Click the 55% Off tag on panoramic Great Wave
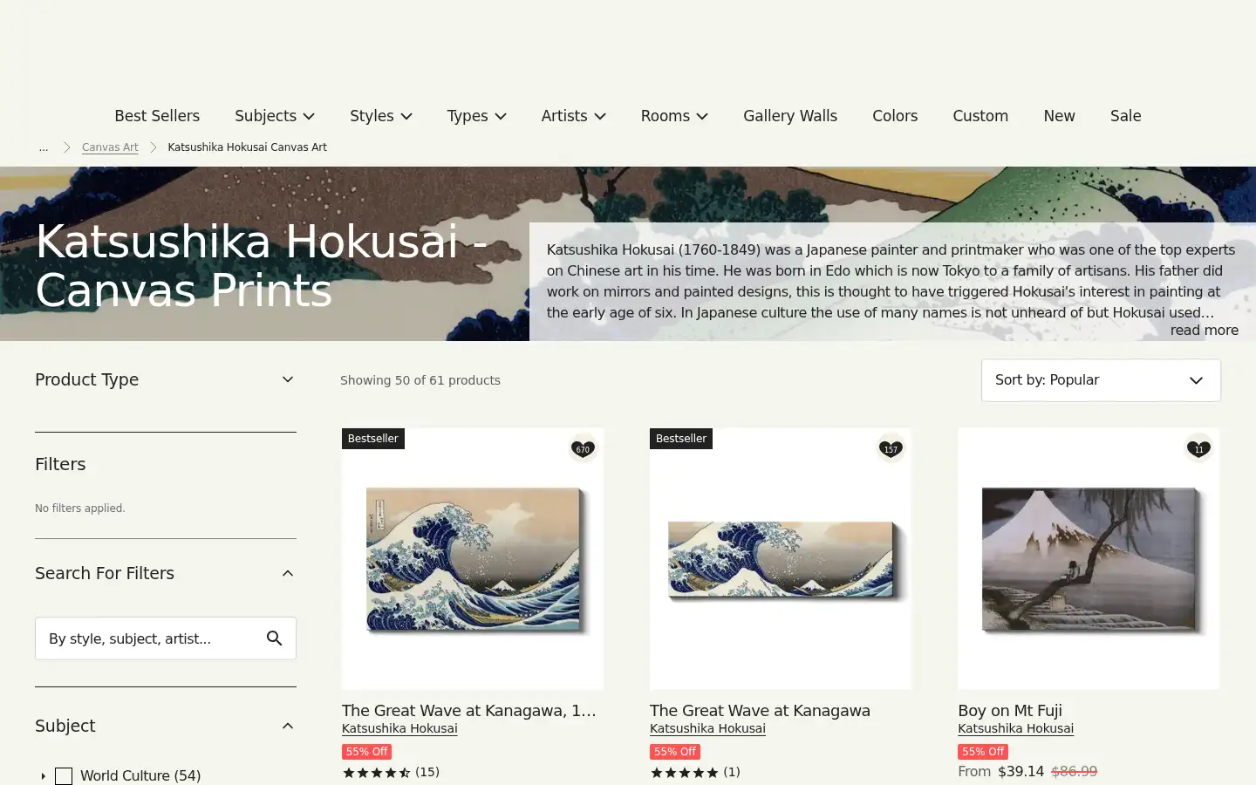This screenshot has height=785, width=1256. (x=675, y=752)
